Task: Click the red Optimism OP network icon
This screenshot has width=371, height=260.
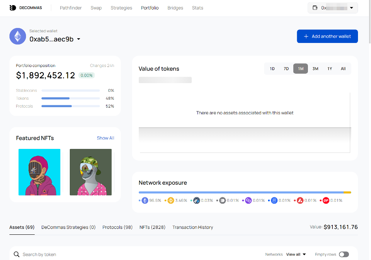Action: click(326, 201)
